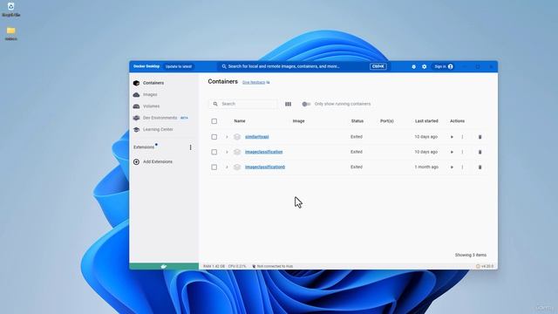This screenshot has height=314, width=558.
Task: Delete the imageclassification6 container via its trash icon
Action: tap(480, 167)
